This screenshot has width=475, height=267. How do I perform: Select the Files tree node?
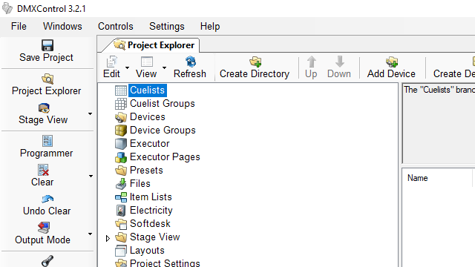[x=140, y=183]
